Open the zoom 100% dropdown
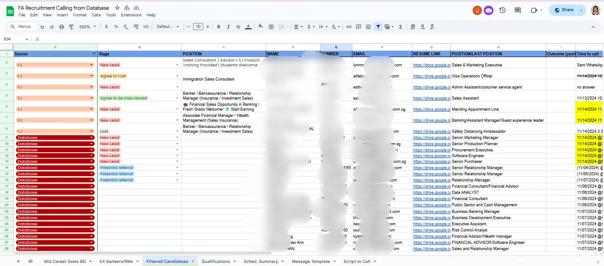Screen dimensions: 604x266 pos(87,27)
